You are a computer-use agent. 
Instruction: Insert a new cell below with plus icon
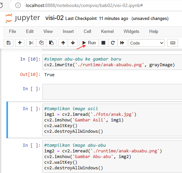coord(20,43)
